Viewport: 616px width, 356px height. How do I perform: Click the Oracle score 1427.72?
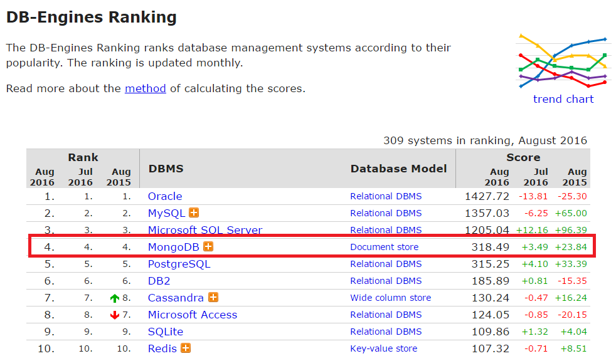coord(487,196)
